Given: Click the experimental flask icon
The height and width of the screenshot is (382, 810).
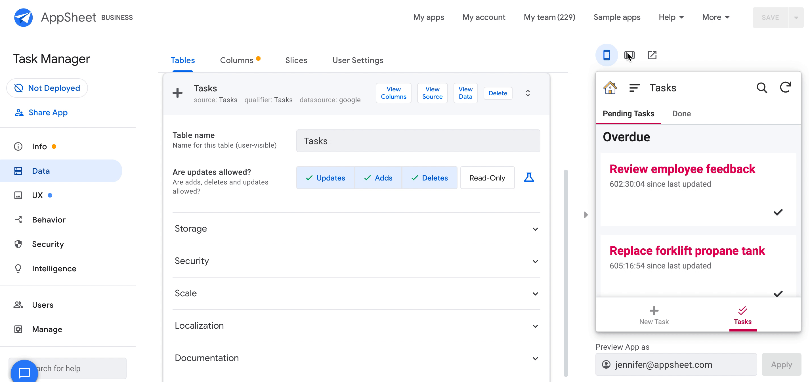Looking at the screenshot, I should [x=528, y=177].
